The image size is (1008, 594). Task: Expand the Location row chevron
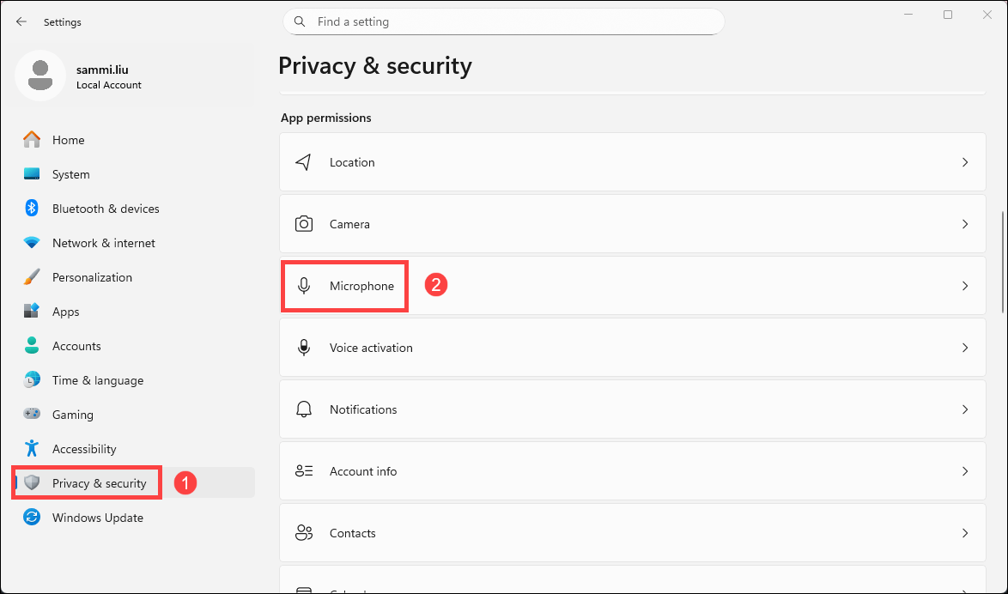pyautogui.click(x=965, y=162)
